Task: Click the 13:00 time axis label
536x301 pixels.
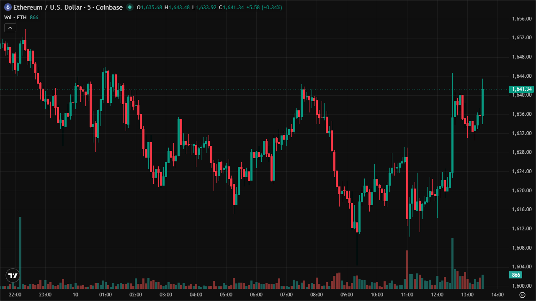Action: point(467,295)
